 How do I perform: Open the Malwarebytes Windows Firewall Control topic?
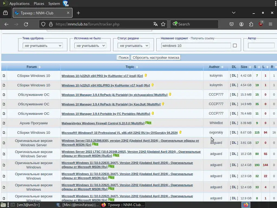(x=103, y=123)
